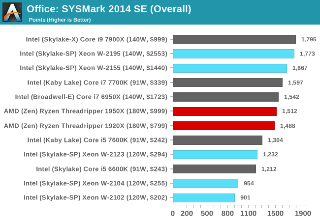The width and height of the screenshot is (320, 221).
Task: Click the score value 1,304
Action: pyautogui.click(x=275, y=140)
